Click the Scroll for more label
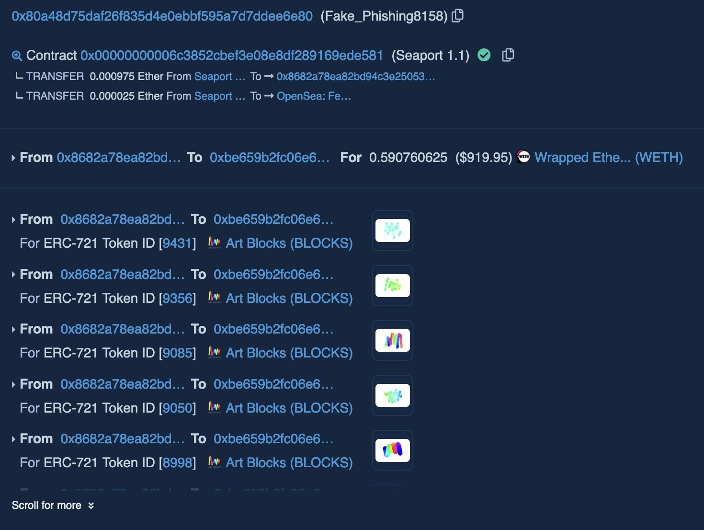 [46, 506]
